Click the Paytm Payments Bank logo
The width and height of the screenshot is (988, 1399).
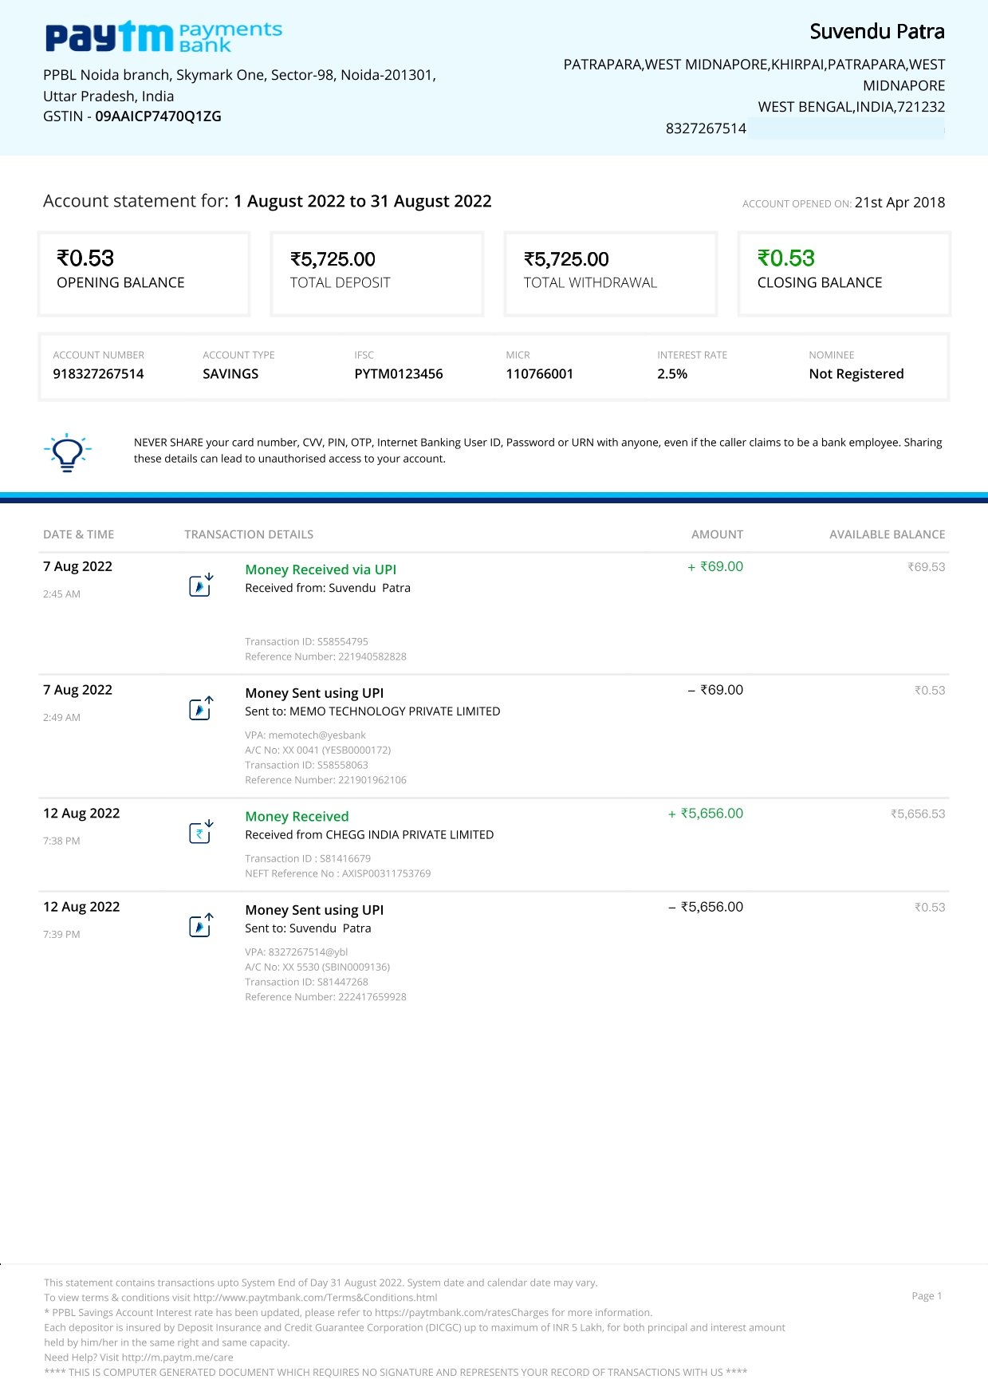pyautogui.click(x=163, y=37)
